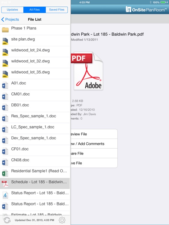
Task: Click the LC_Spec_sample_1.doc Word icon
Action: pyautogui.click(x=5, y=129)
